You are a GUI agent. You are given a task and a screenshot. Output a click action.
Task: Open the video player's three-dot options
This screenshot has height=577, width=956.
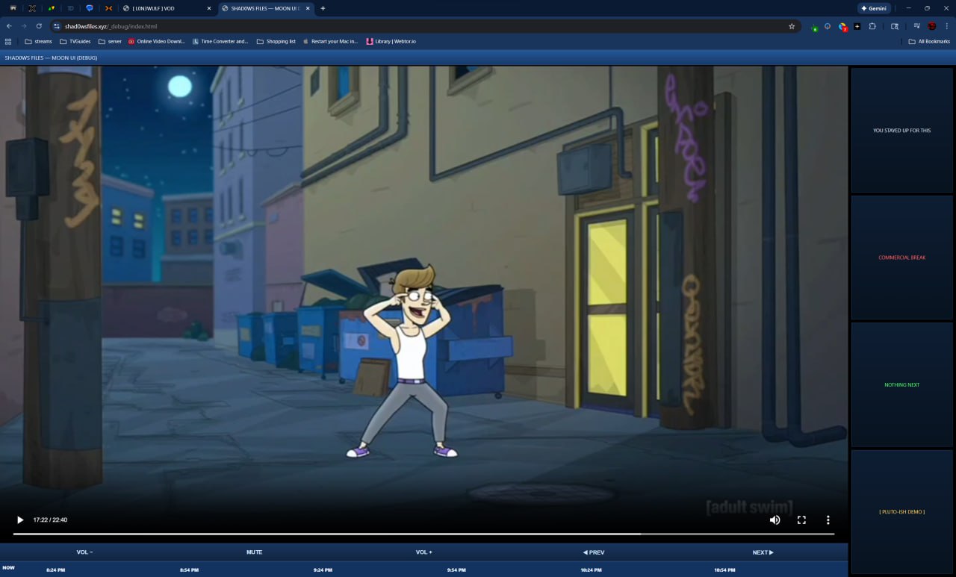828,520
